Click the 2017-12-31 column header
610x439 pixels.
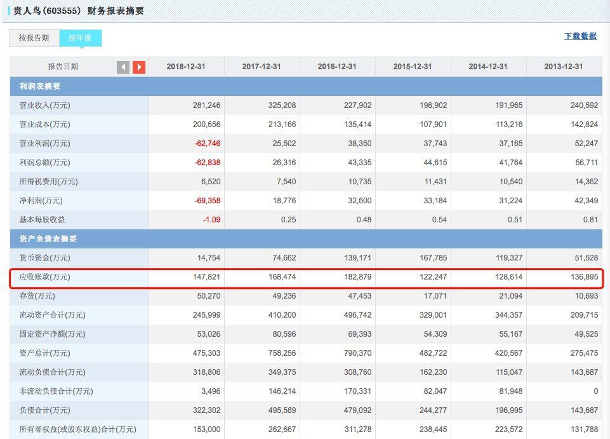coord(262,67)
